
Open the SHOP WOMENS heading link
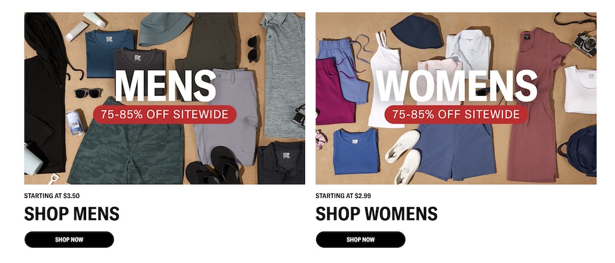tap(376, 214)
